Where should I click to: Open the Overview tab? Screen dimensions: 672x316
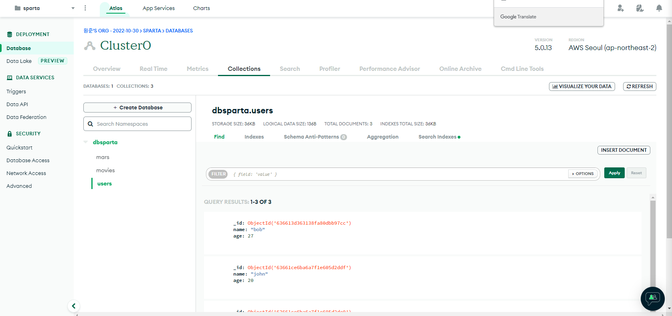(x=107, y=69)
